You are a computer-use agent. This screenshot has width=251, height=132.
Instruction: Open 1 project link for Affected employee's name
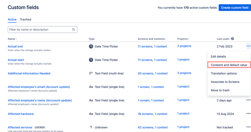coord(183,100)
